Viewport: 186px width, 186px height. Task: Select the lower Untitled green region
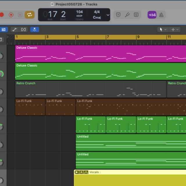[131, 160]
